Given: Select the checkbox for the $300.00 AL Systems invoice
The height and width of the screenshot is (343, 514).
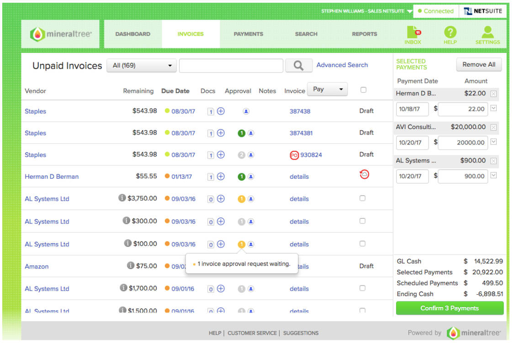Looking at the screenshot, I should [363, 221].
